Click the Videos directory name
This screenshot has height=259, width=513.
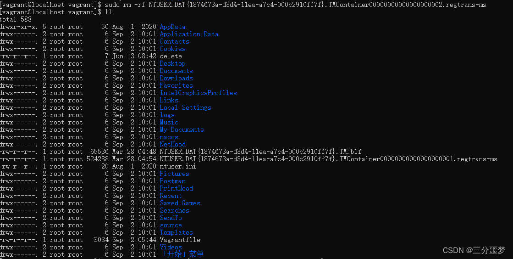(x=171, y=247)
